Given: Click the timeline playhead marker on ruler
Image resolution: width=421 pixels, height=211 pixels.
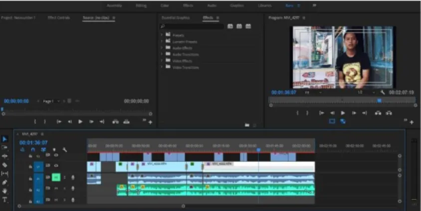Looking at the screenshot, I should tap(258, 150).
